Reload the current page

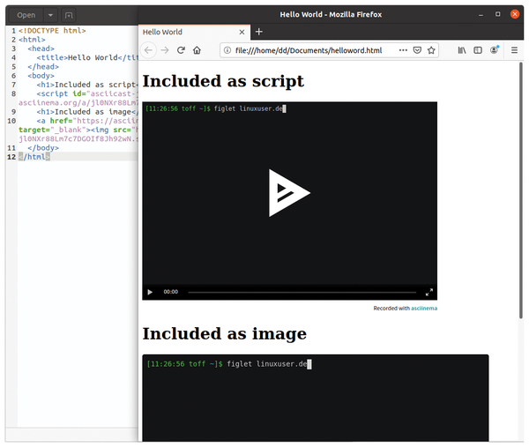tap(181, 50)
